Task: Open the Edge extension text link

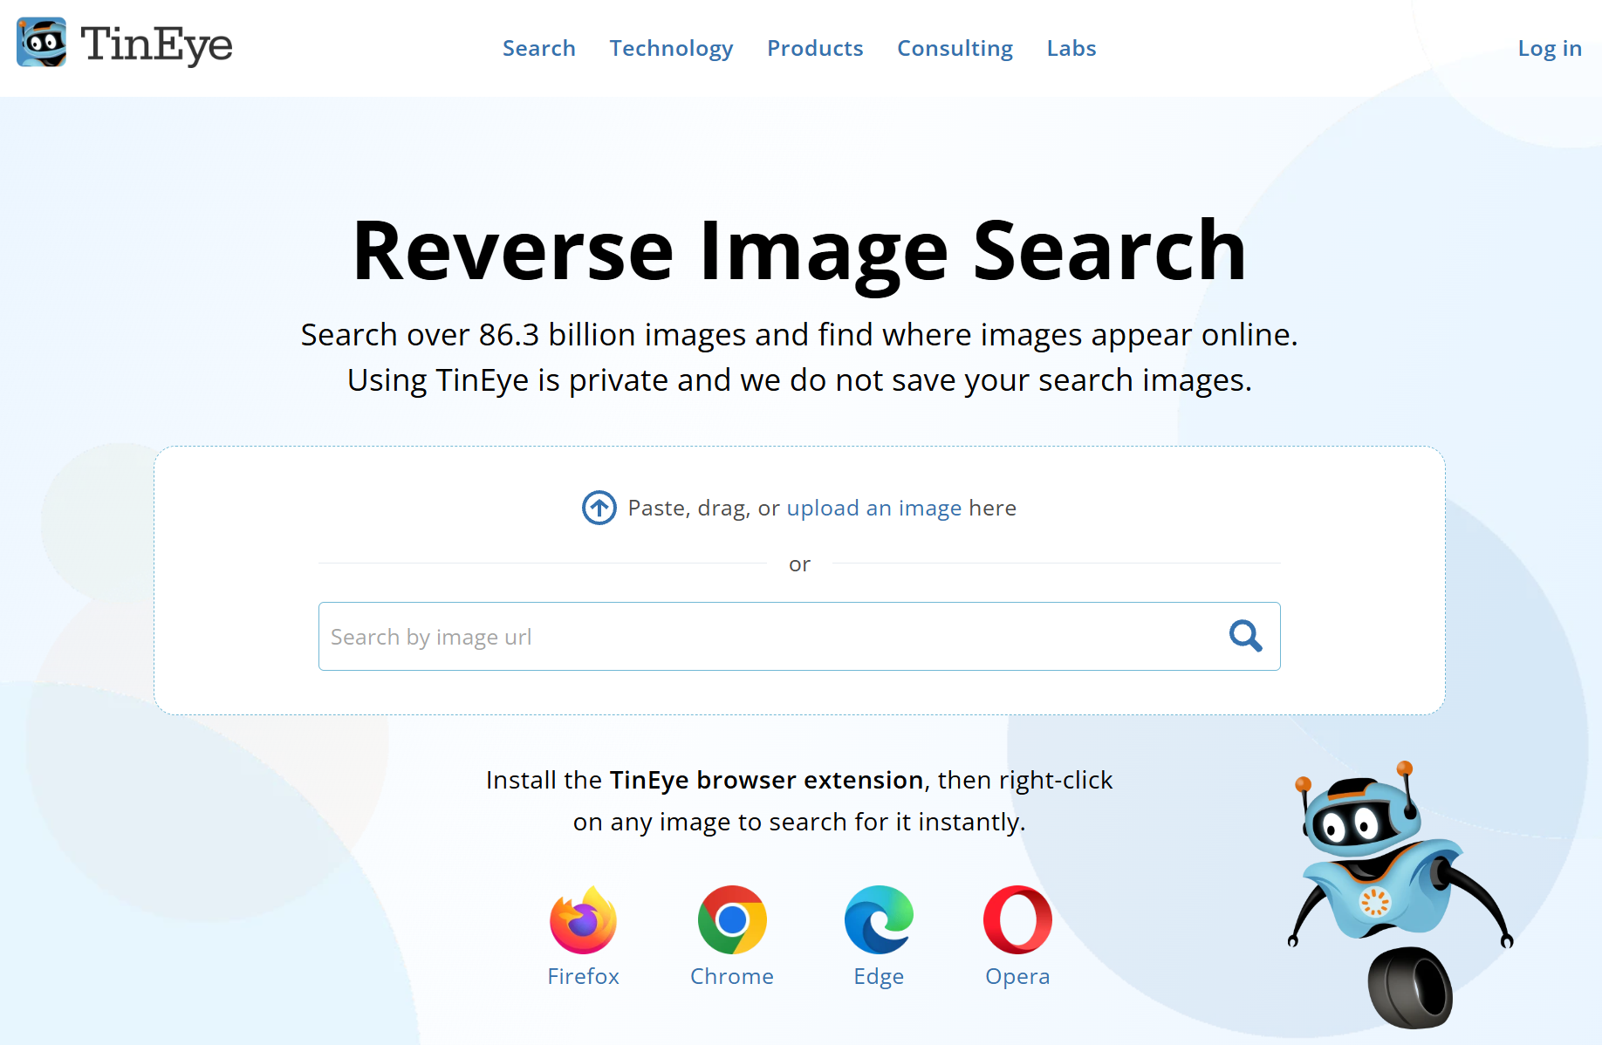Action: 879,977
